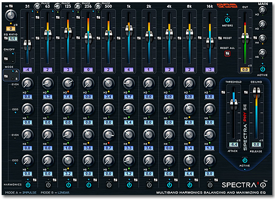Toggle harmonics power for the 125 Hz band

coord(68,185)
